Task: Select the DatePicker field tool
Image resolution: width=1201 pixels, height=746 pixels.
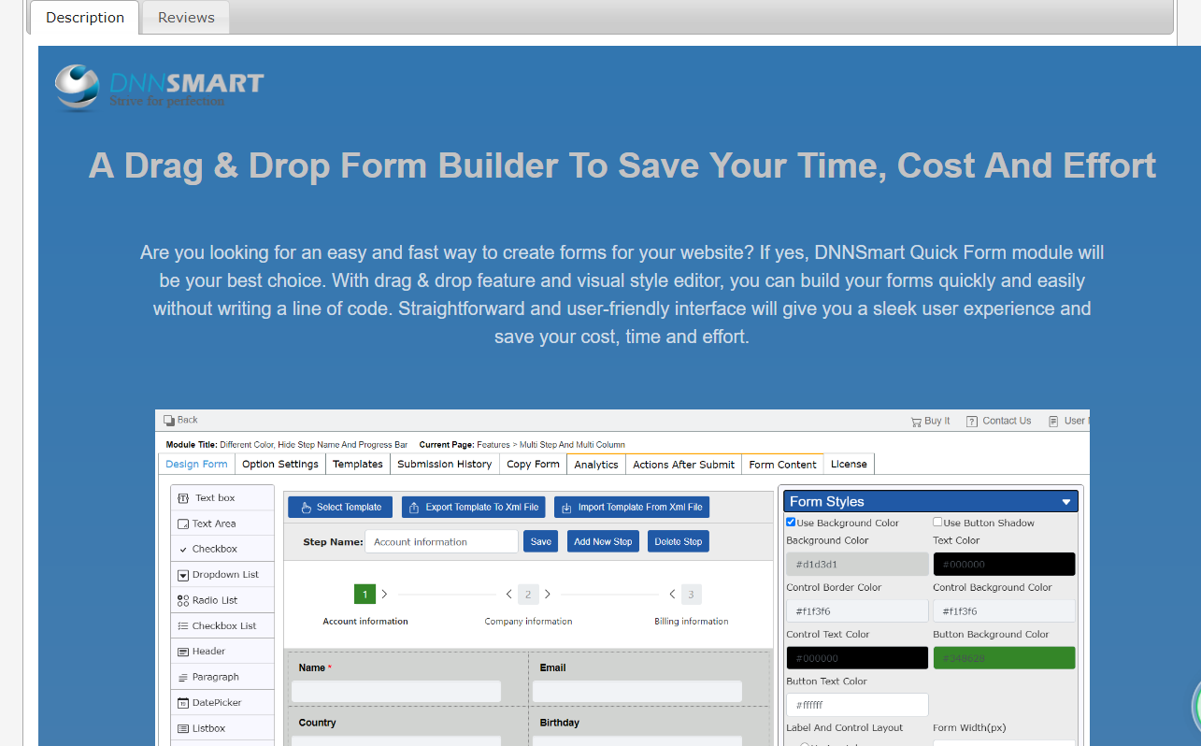Action: [222, 702]
